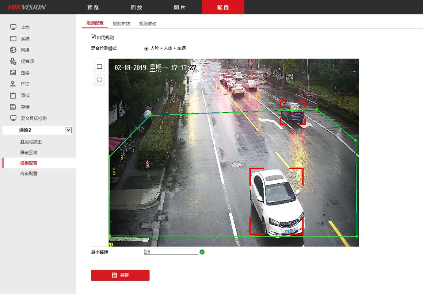Click the 存储 save disk icon
Screen dimensions: 423x294
point(13,107)
